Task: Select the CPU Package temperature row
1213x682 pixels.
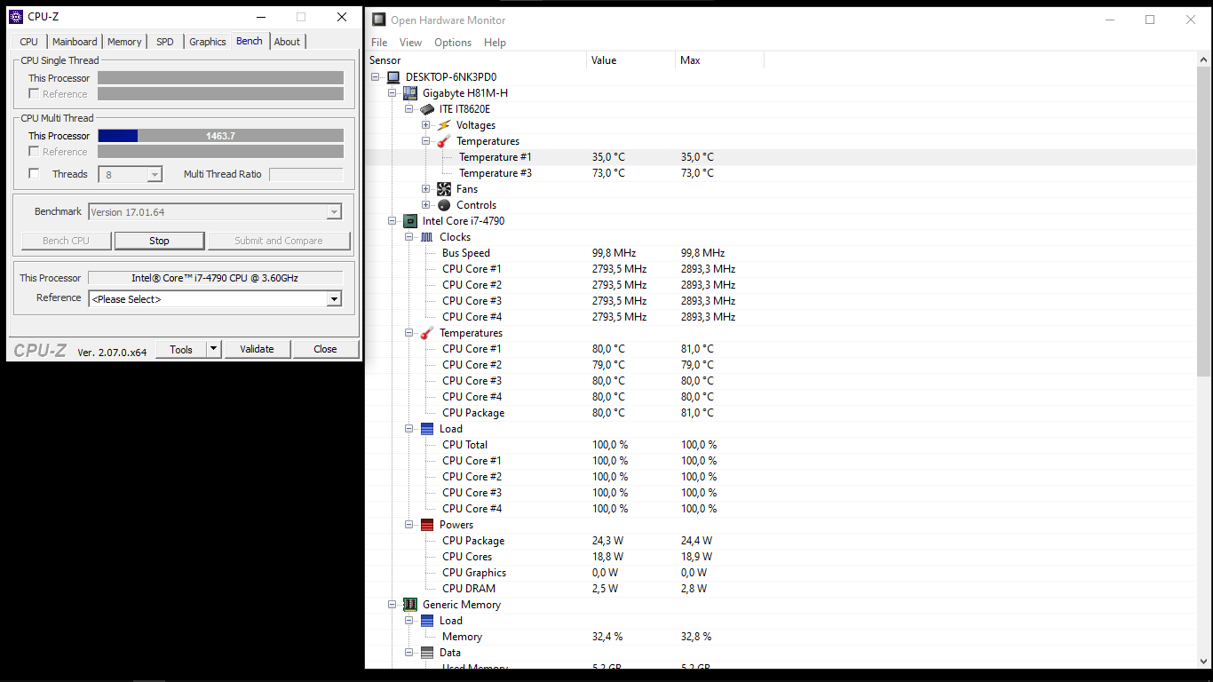Action: point(781,413)
